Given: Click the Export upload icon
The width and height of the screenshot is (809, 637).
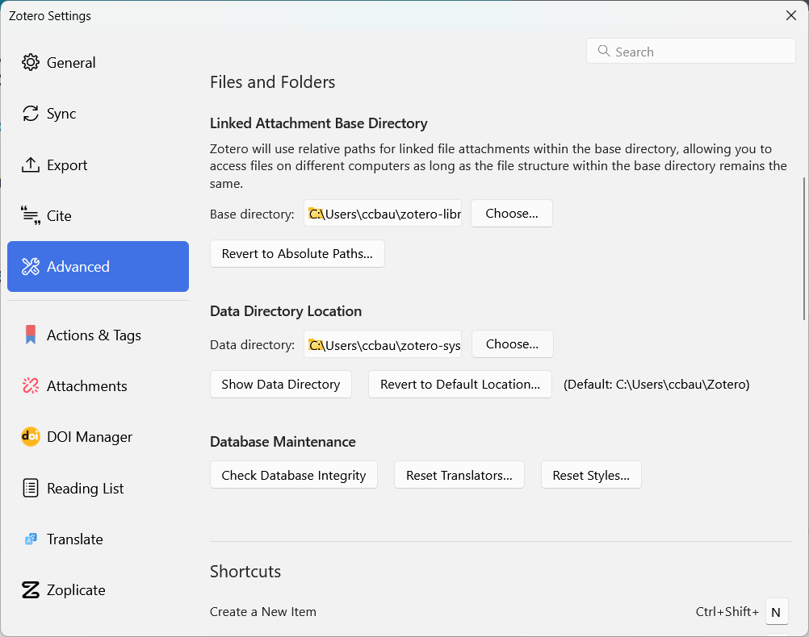Looking at the screenshot, I should click(31, 165).
